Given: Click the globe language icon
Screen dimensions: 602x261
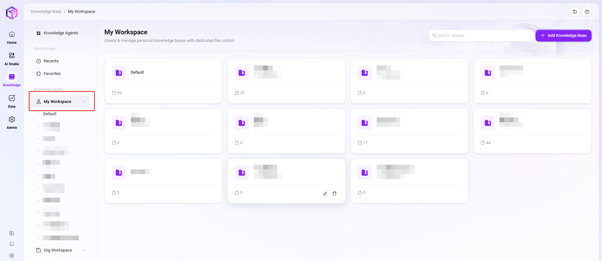Looking at the screenshot, I should point(12,255).
